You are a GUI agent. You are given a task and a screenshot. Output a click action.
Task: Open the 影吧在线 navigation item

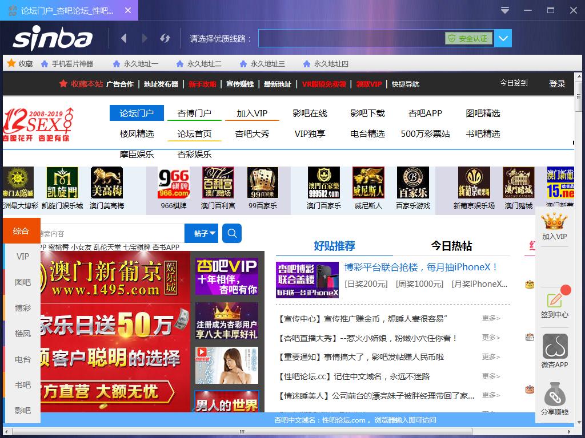click(310, 113)
